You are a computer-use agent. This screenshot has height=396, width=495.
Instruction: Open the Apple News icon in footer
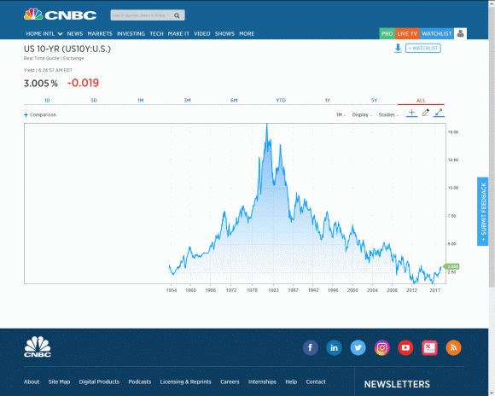click(429, 347)
